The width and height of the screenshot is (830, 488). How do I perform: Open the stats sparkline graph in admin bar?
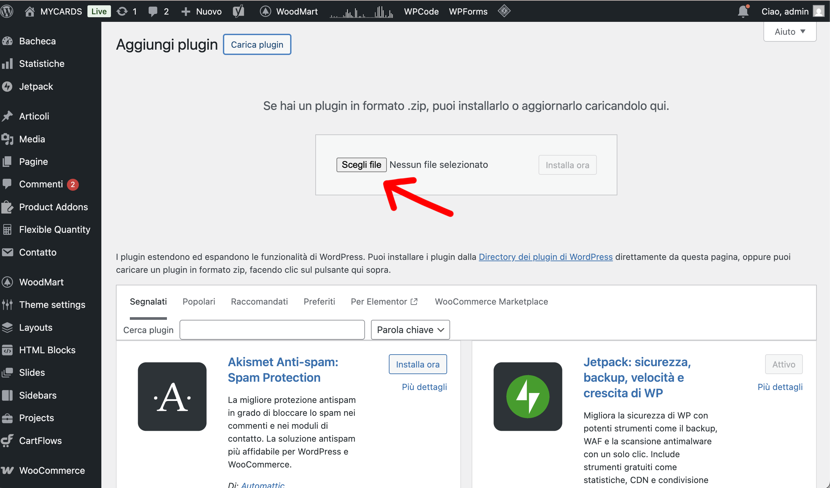click(361, 13)
